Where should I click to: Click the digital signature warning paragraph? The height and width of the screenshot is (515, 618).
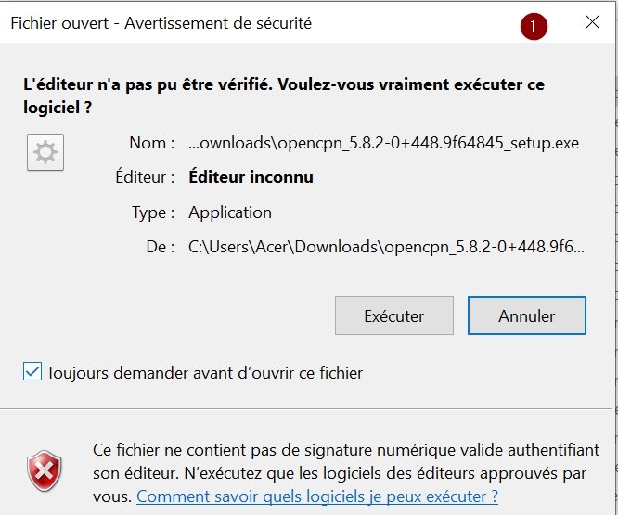pos(346,473)
